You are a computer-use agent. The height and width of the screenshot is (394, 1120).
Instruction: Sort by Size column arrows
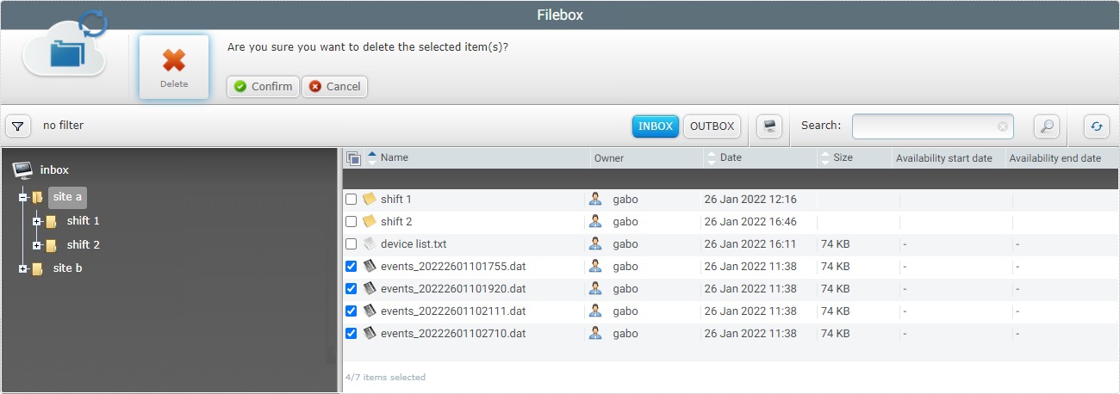coord(825,157)
